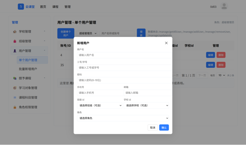The height and width of the screenshot is (145, 246).
Task: Focus the 用户名称或账号 search field
Action: pos(117,33)
